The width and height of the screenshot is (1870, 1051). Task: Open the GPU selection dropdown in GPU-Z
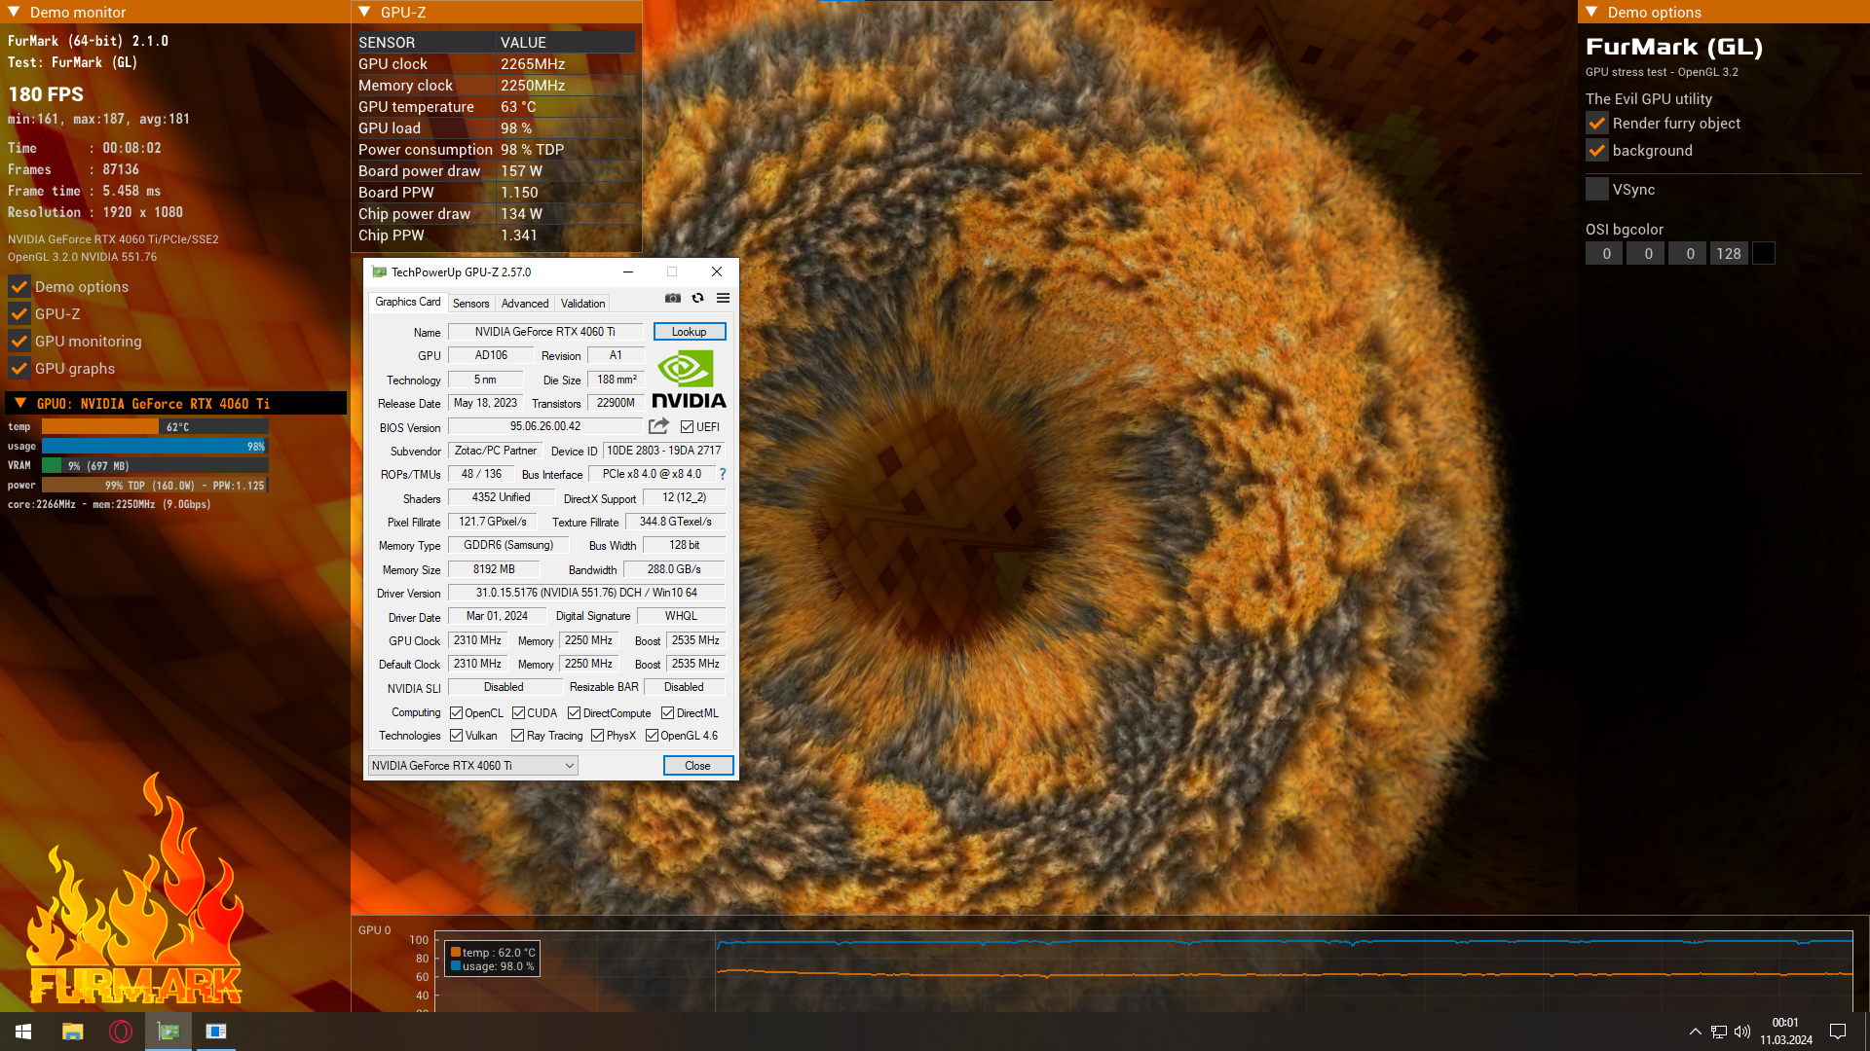click(x=473, y=766)
